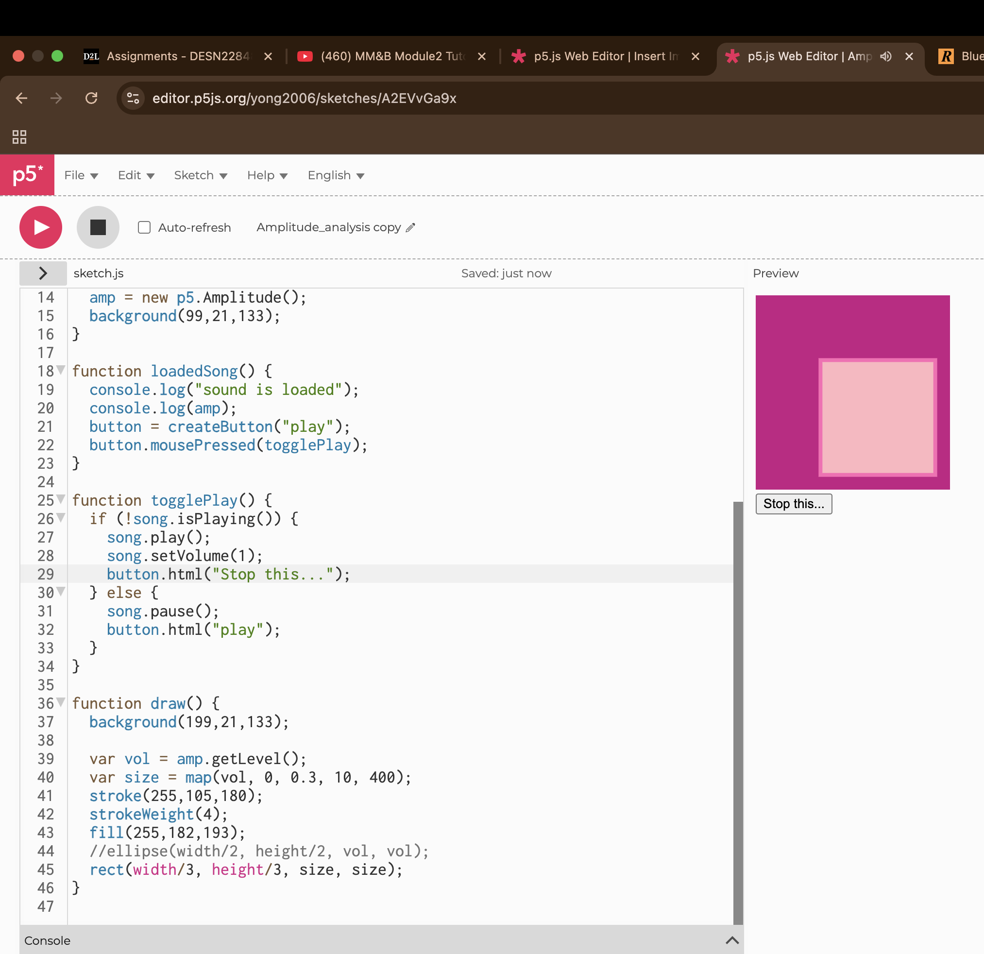Screen dimensions: 984x954
Task: Click line 45 rect code
Action: point(246,869)
